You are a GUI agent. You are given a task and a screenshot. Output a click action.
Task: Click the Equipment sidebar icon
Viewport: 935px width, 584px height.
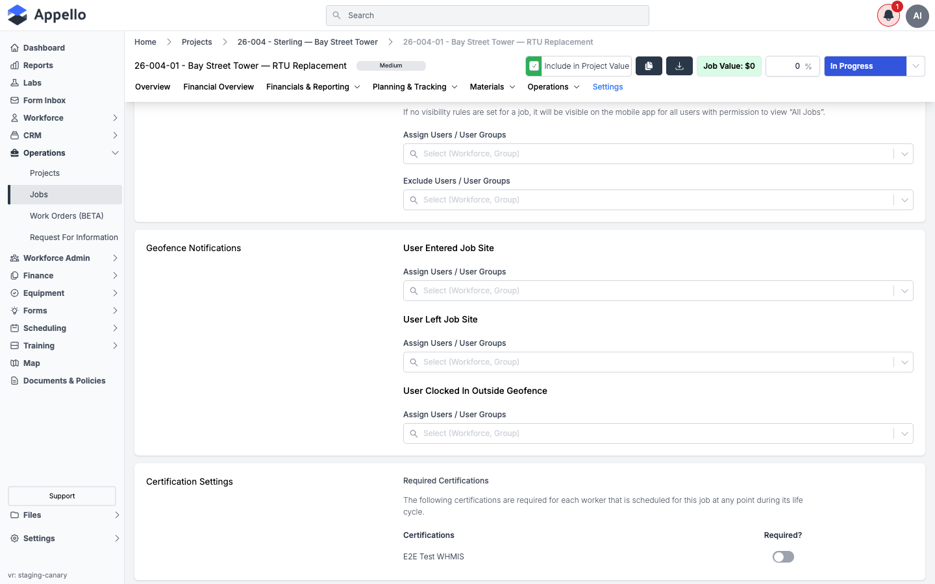coord(14,293)
